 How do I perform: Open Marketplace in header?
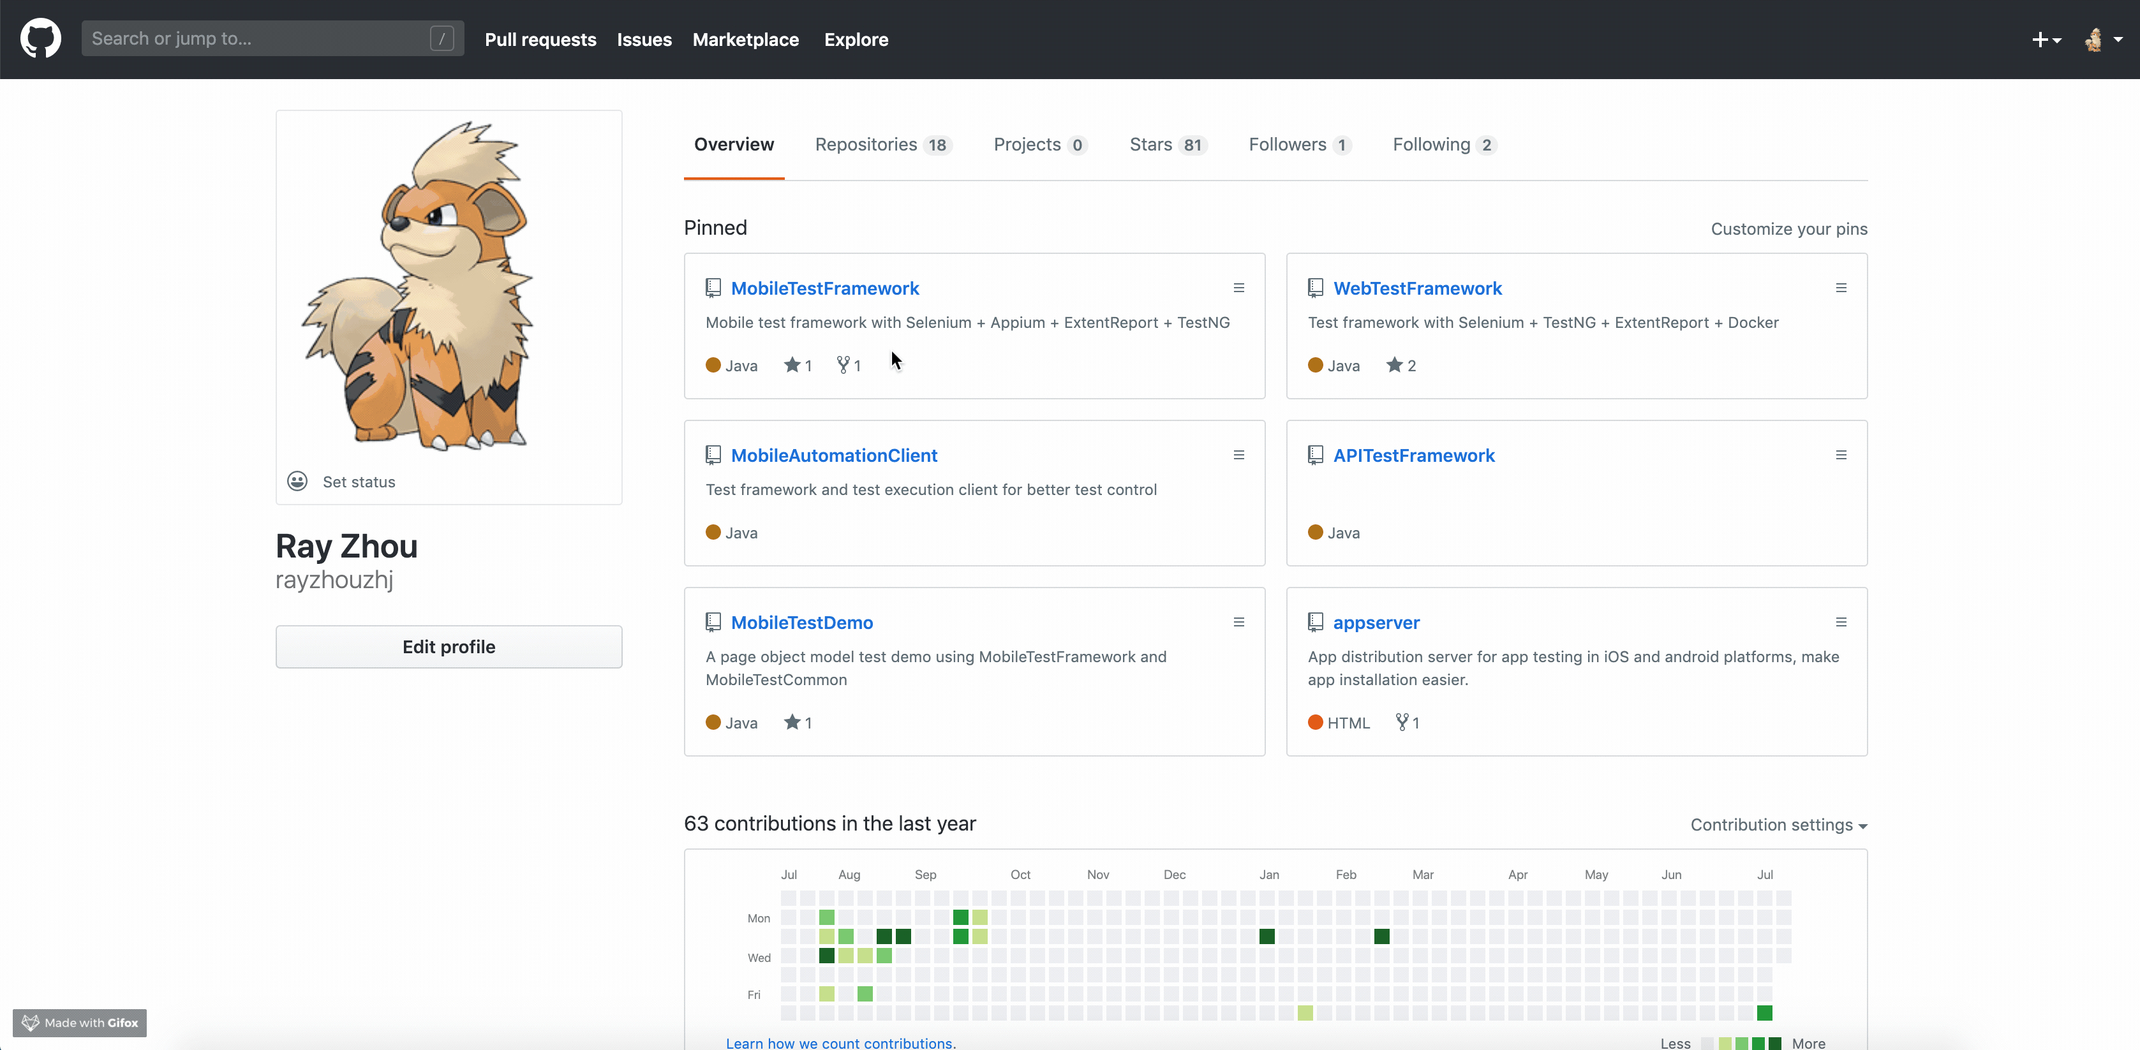tap(745, 40)
